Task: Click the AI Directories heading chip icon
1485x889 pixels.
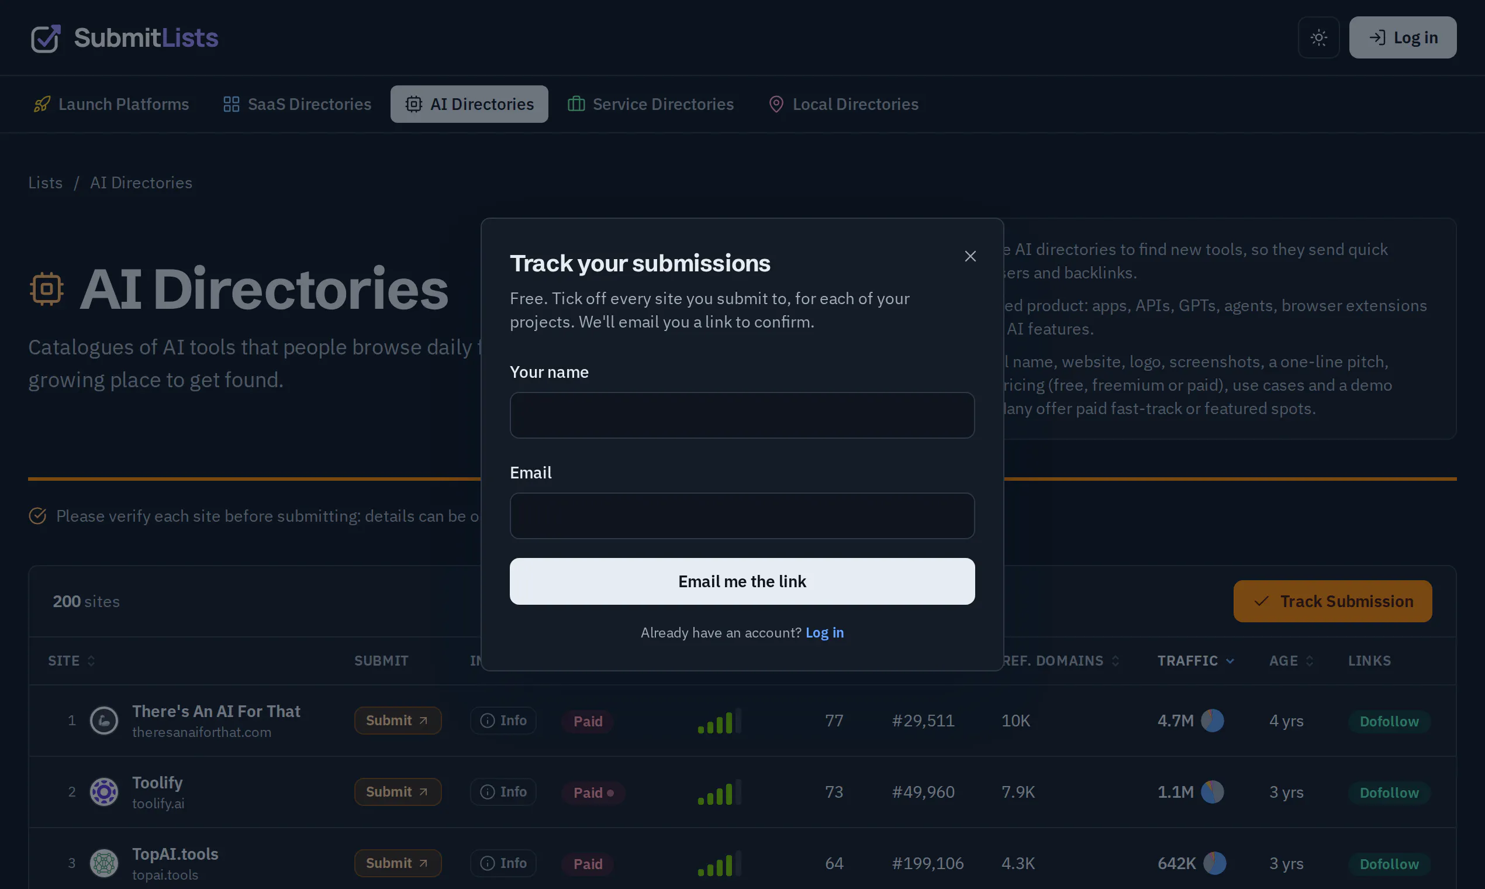Action: pos(47,290)
